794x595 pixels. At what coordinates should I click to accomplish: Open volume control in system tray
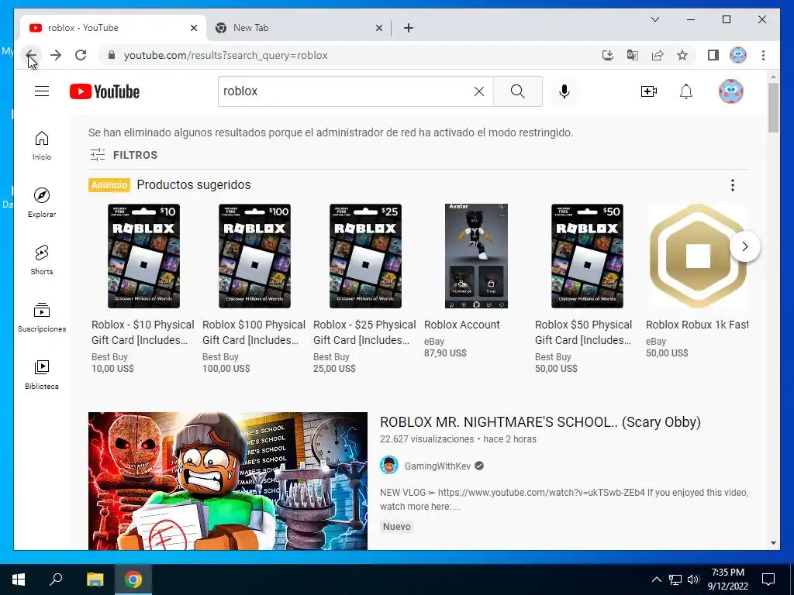point(693,580)
